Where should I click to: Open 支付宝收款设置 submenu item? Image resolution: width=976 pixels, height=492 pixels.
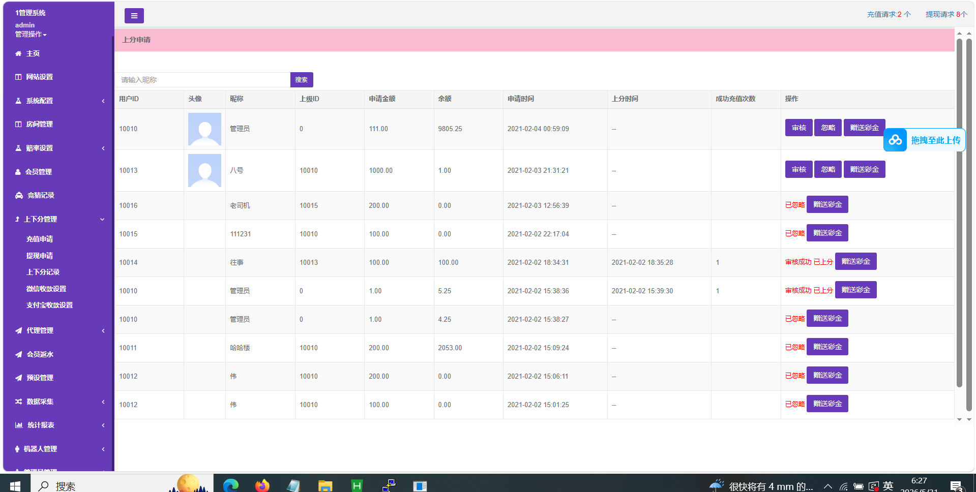click(49, 305)
